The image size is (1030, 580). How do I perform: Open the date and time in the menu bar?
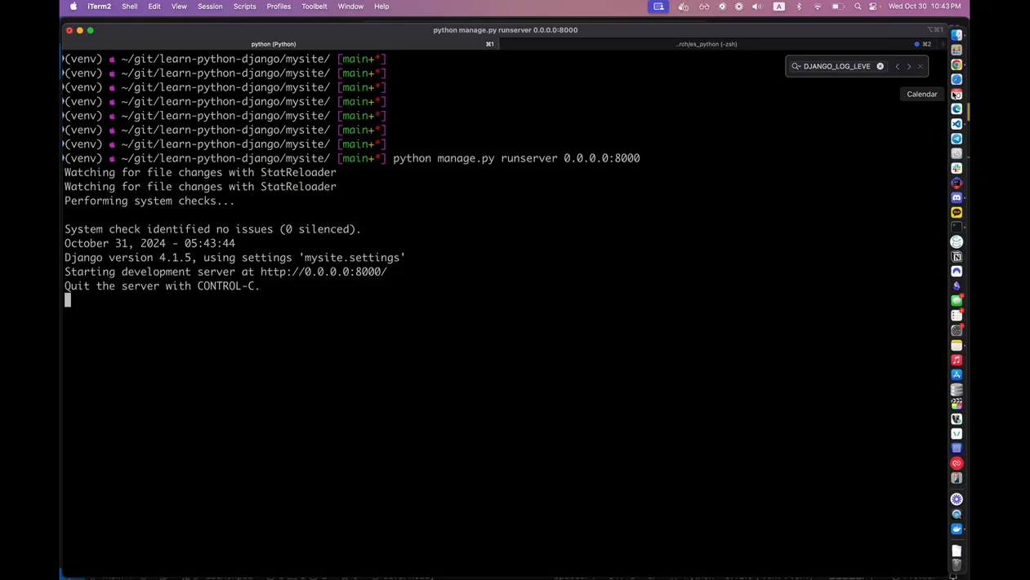(925, 7)
